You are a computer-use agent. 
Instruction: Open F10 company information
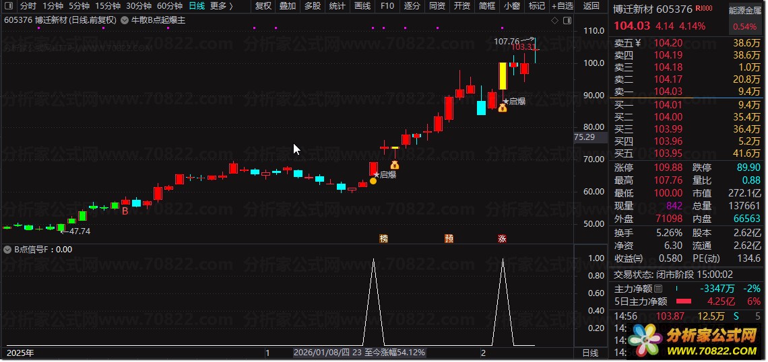coord(387,6)
